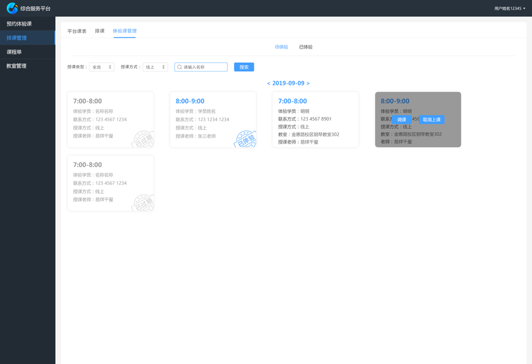Viewport: 532px width, 364px height.
Task: Click the search magnifier icon in name field
Action: (180, 67)
